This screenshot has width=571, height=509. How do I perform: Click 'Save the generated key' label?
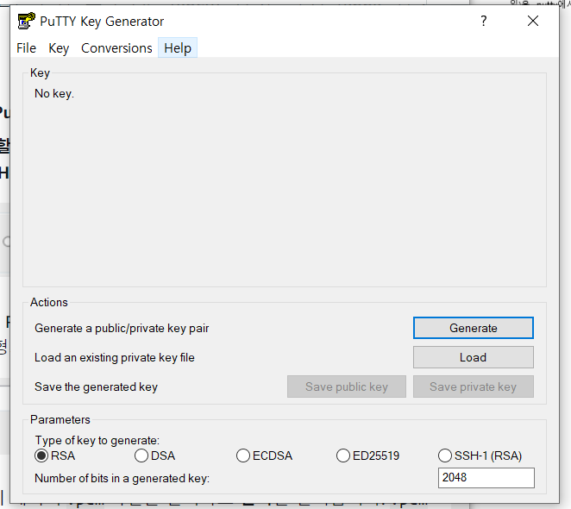tap(96, 386)
